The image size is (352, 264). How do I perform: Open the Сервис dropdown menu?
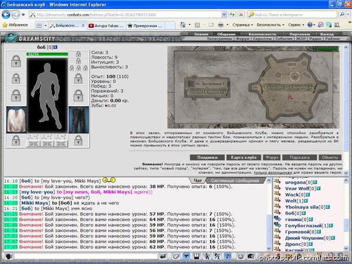point(296,25)
